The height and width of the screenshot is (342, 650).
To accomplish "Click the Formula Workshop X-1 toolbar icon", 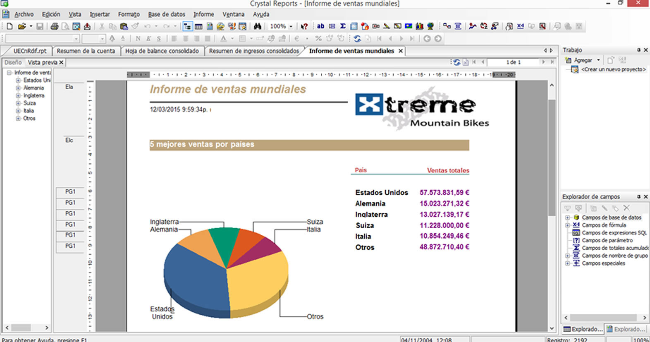I will (x=520, y=26).
